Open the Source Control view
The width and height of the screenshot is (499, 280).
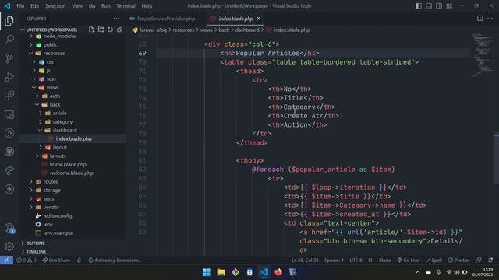pos(9,58)
